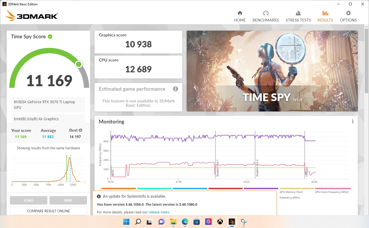Open the Xbox app from the taskbar
The height and width of the screenshot is (228, 369).
(220, 222)
